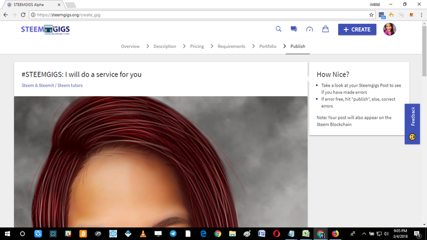Screen dimensions: 427x240
Task: Open Excel on taskbar
Action: coord(306,234)
